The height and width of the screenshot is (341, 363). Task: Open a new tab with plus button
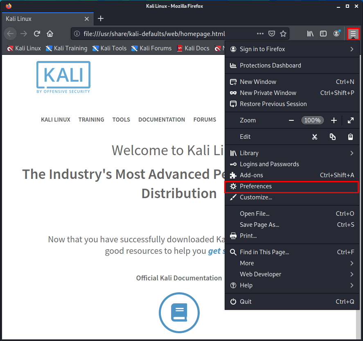click(x=101, y=18)
